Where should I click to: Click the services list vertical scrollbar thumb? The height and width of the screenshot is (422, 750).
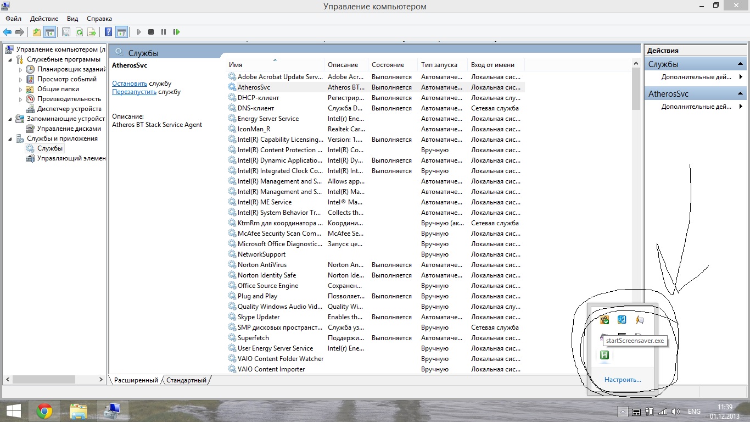click(636, 88)
